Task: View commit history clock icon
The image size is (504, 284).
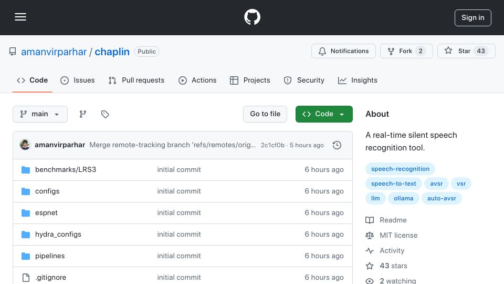Action: click(x=337, y=145)
